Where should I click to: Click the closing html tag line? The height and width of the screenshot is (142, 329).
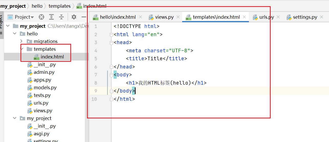coord(124,99)
